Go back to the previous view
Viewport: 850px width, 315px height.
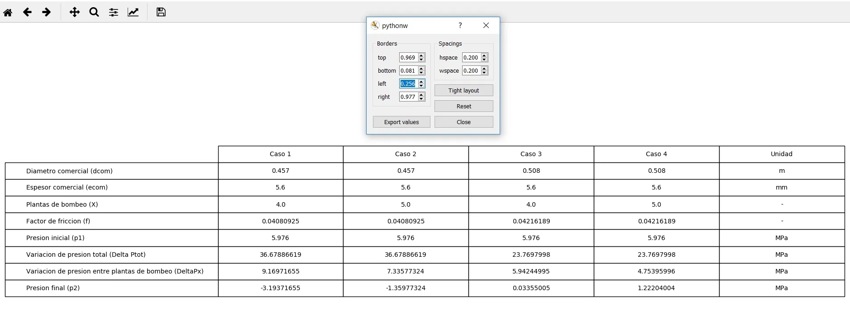click(27, 12)
